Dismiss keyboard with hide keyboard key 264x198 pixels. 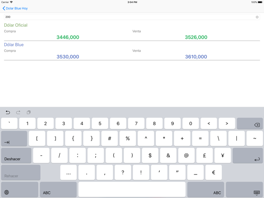(x=244, y=189)
